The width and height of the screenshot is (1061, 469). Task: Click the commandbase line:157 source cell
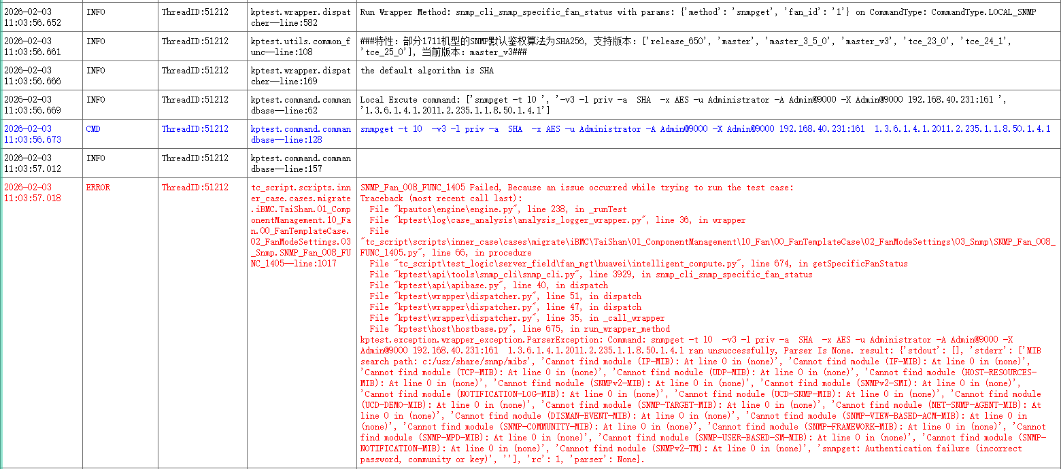pyautogui.click(x=301, y=163)
